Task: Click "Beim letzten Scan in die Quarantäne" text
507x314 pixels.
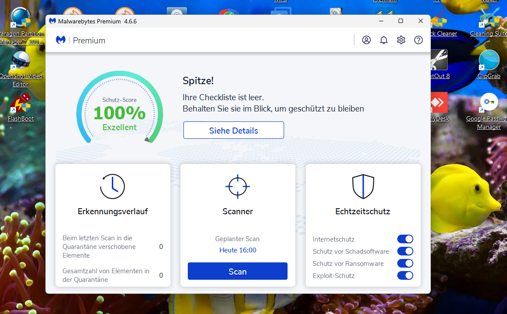Action: [x=99, y=247]
